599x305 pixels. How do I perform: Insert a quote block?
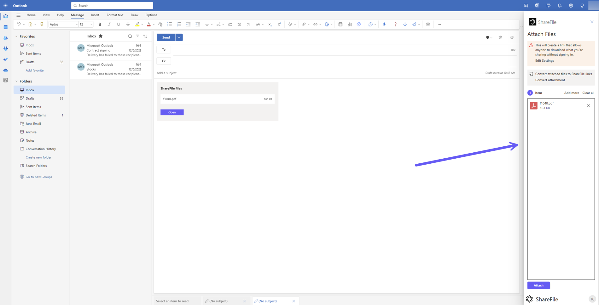point(248,24)
